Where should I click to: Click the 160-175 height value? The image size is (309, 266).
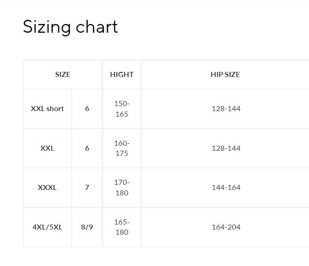pos(121,148)
